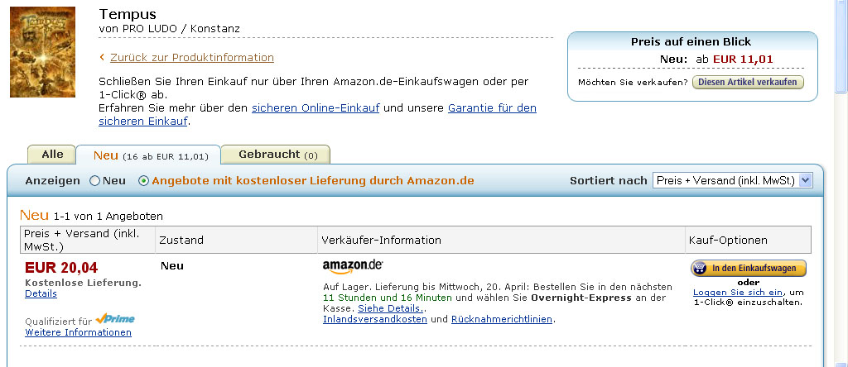Click the orange arrow before Zurück zur Produktinformation

102,57
